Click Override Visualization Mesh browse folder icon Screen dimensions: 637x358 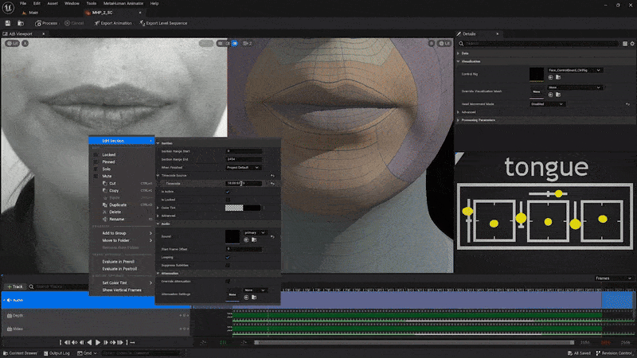pyautogui.click(x=558, y=95)
